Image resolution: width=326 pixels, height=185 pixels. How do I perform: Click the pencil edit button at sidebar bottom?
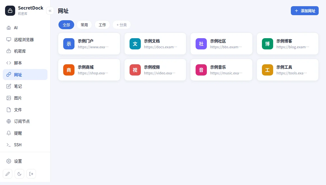pos(8,174)
